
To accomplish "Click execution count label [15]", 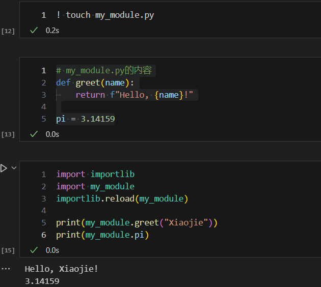I will pyautogui.click(x=8, y=250).
